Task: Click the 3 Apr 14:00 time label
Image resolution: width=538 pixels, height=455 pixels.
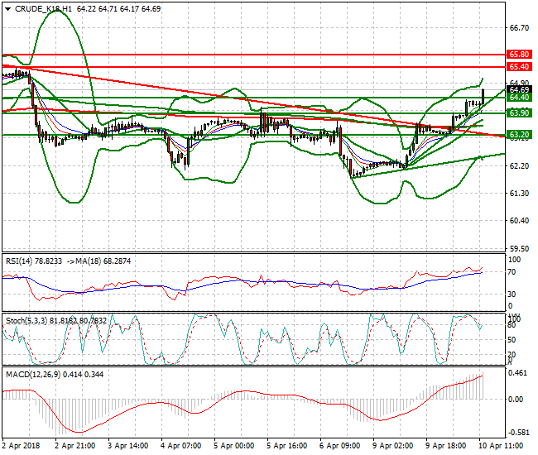Action: point(128,446)
